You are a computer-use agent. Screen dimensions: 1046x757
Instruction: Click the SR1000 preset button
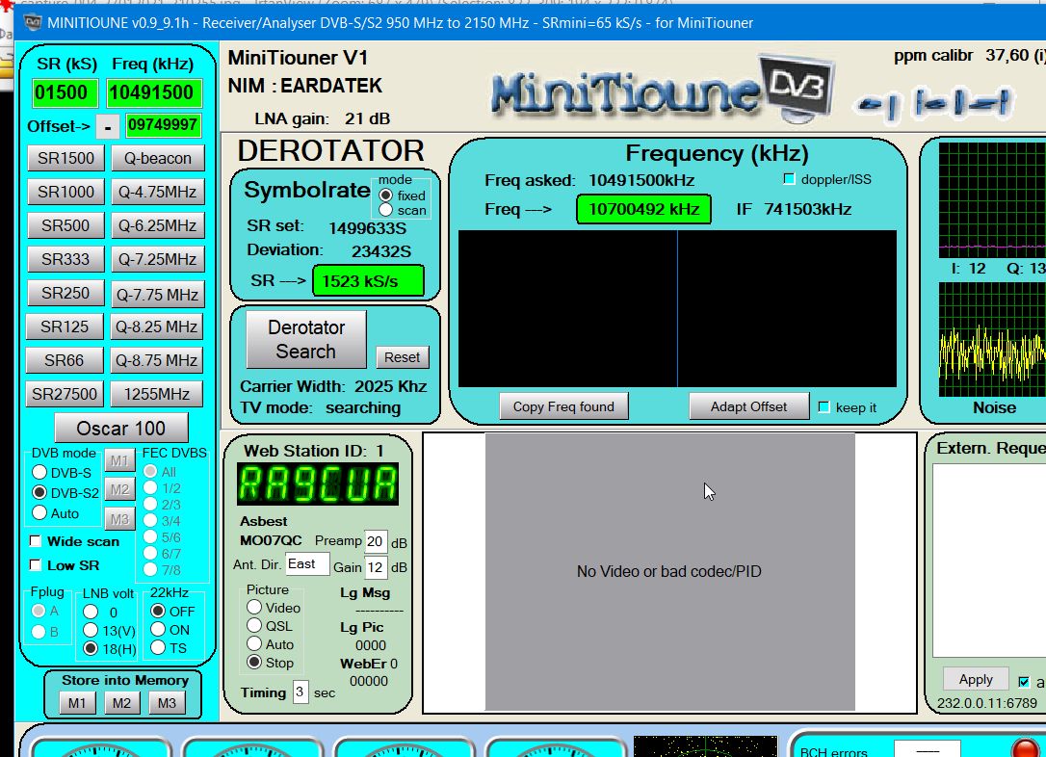point(65,192)
